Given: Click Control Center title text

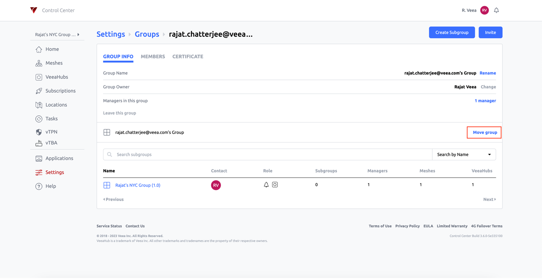Looking at the screenshot, I should pos(58,10).
